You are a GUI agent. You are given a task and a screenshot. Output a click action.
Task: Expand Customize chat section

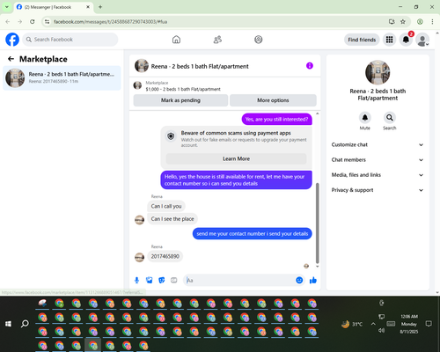(378, 144)
